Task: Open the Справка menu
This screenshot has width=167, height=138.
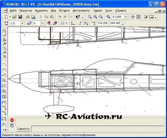Action: [x=121, y=11]
